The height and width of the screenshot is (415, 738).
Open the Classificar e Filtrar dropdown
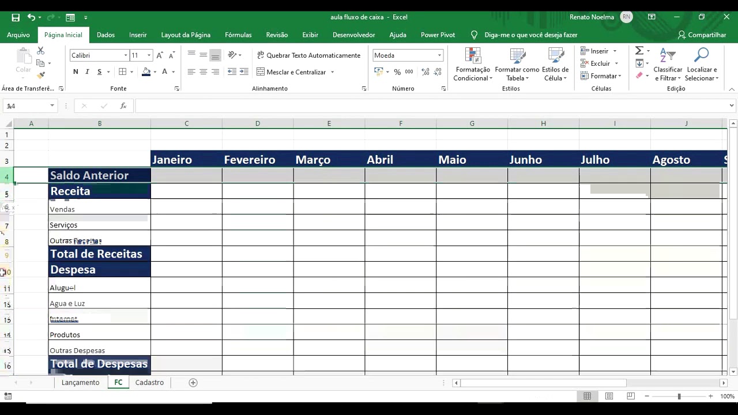[668, 65]
